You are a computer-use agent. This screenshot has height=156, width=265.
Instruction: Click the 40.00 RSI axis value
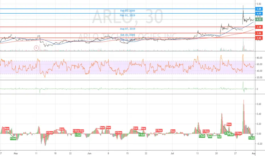tap(259, 71)
